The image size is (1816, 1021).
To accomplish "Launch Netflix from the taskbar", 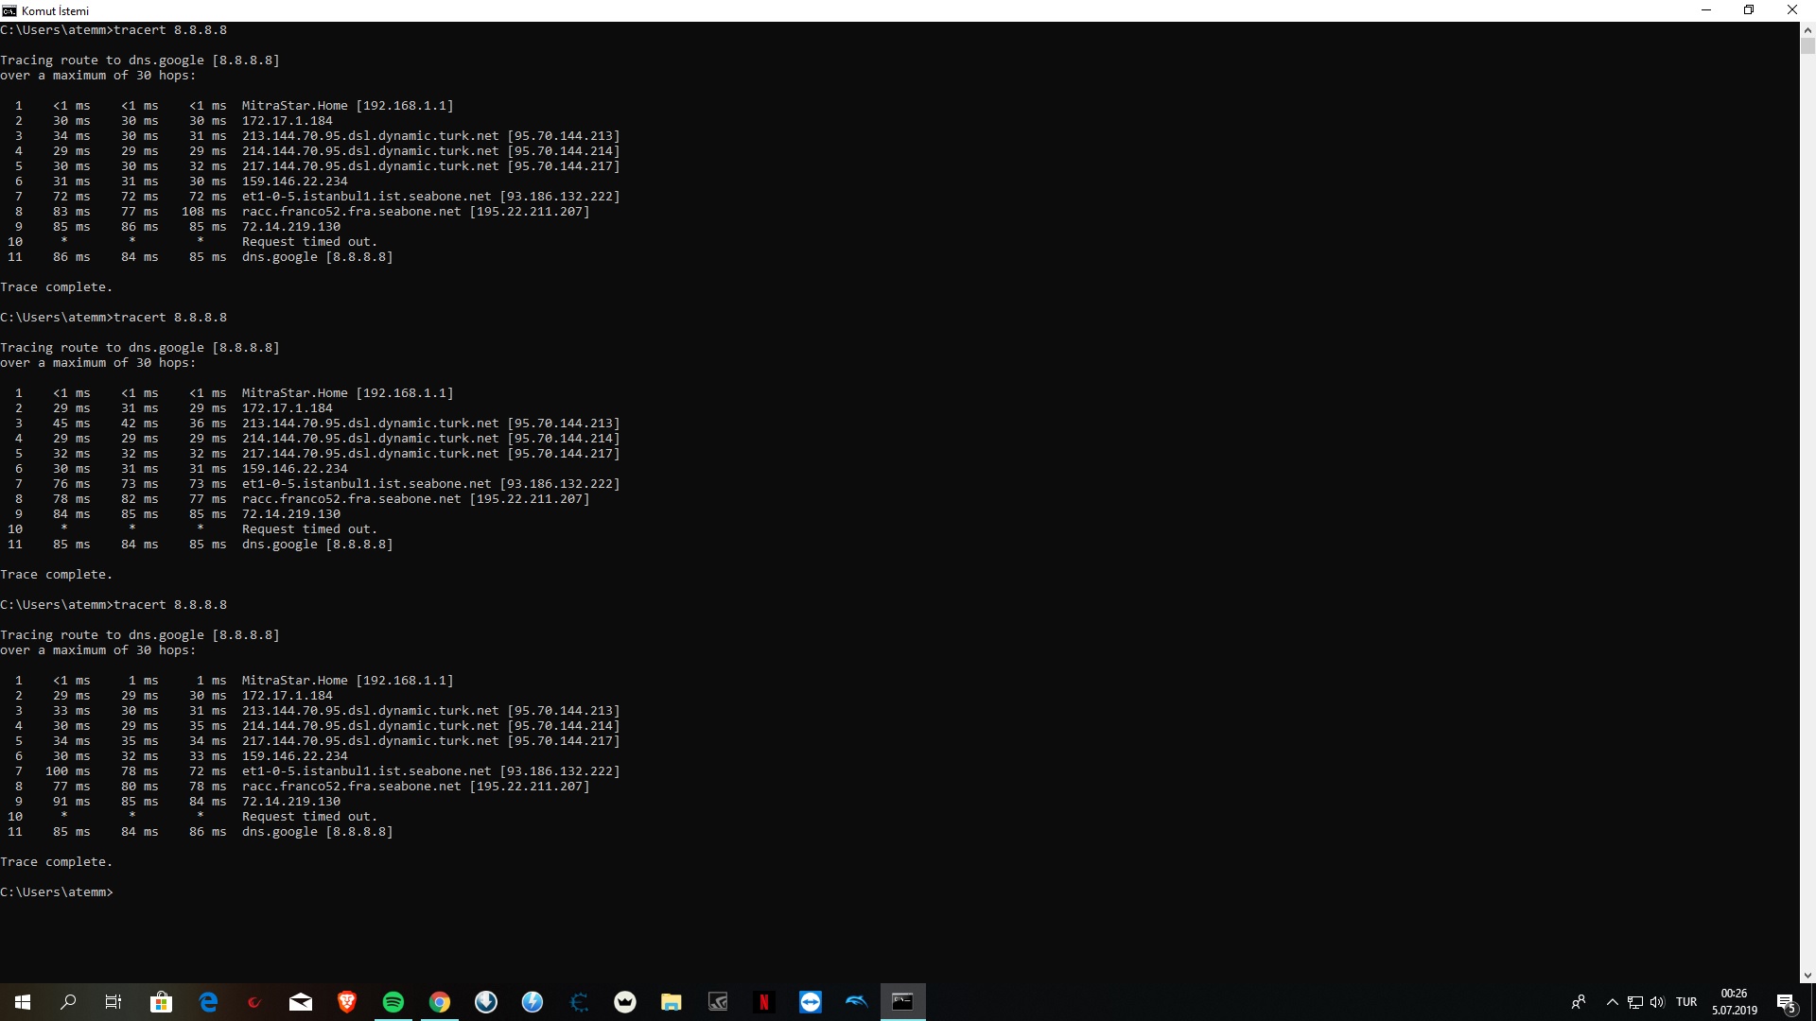I will (764, 1002).
